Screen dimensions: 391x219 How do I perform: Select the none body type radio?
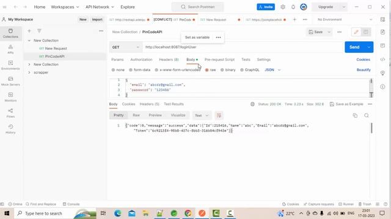click(x=113, y=70)
